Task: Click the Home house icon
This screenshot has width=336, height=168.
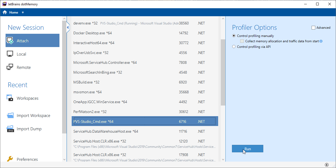Action: click(5, 12)
